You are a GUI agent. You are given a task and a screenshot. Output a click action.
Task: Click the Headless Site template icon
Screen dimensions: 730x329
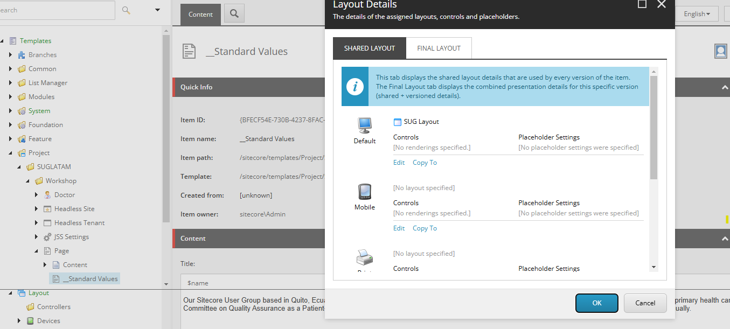47,209
